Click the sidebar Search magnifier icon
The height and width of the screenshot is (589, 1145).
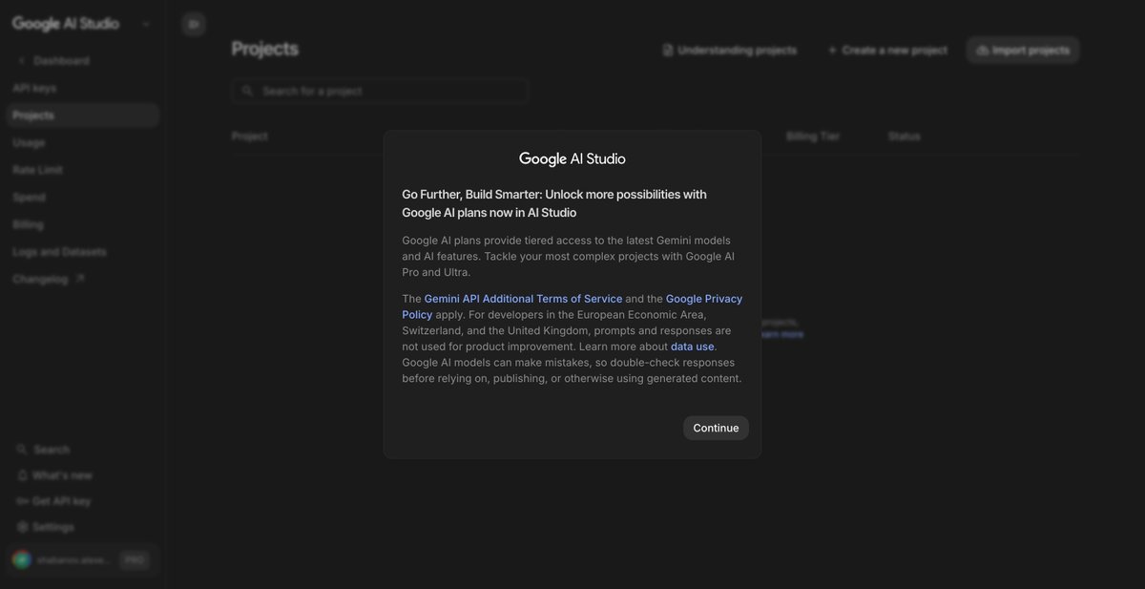(x=22, y=450)
